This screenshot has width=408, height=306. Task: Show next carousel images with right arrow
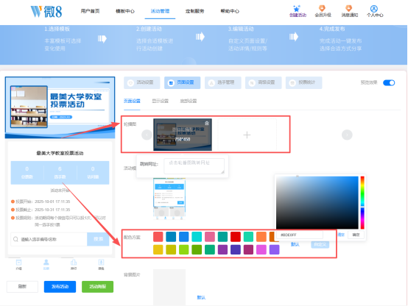[347, 135]
